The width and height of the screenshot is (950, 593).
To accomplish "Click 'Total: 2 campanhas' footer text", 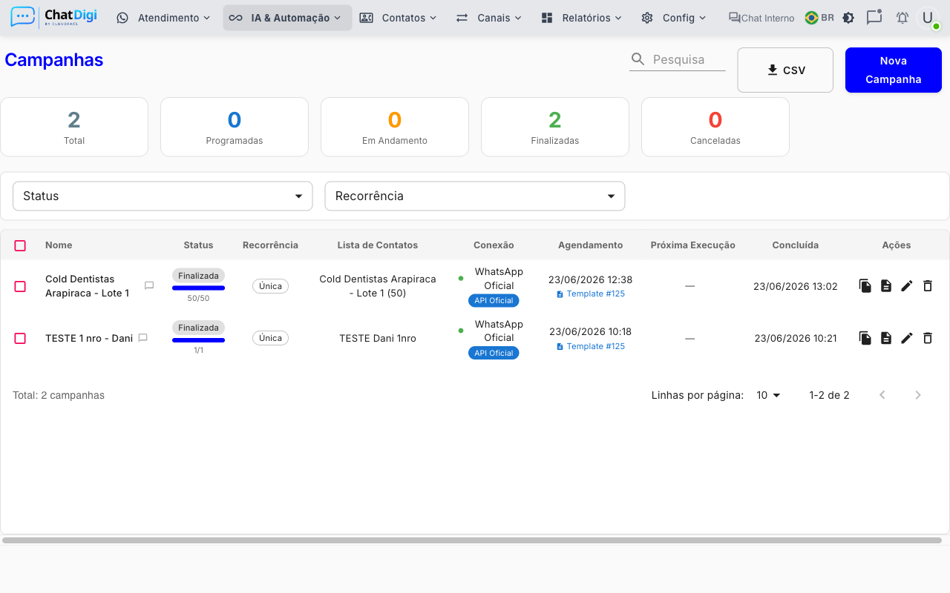I will pyautogui.click(x=59, y=395).
